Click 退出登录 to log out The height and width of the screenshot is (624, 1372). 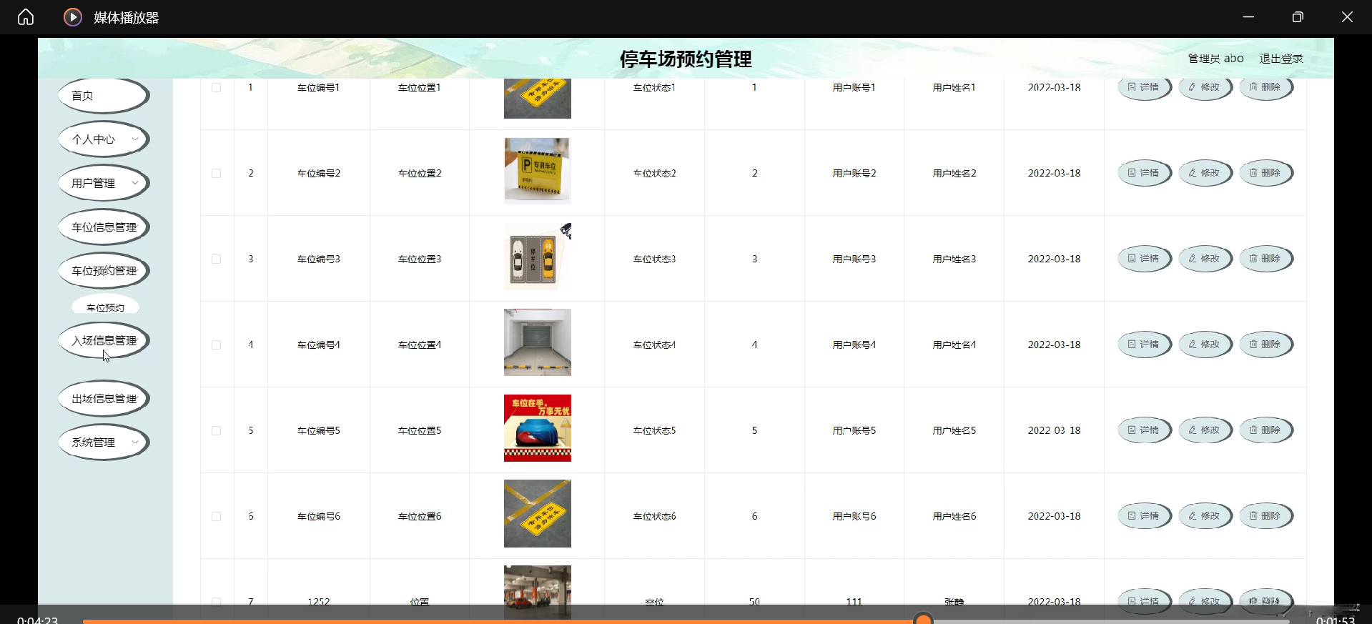(1281, 59)
